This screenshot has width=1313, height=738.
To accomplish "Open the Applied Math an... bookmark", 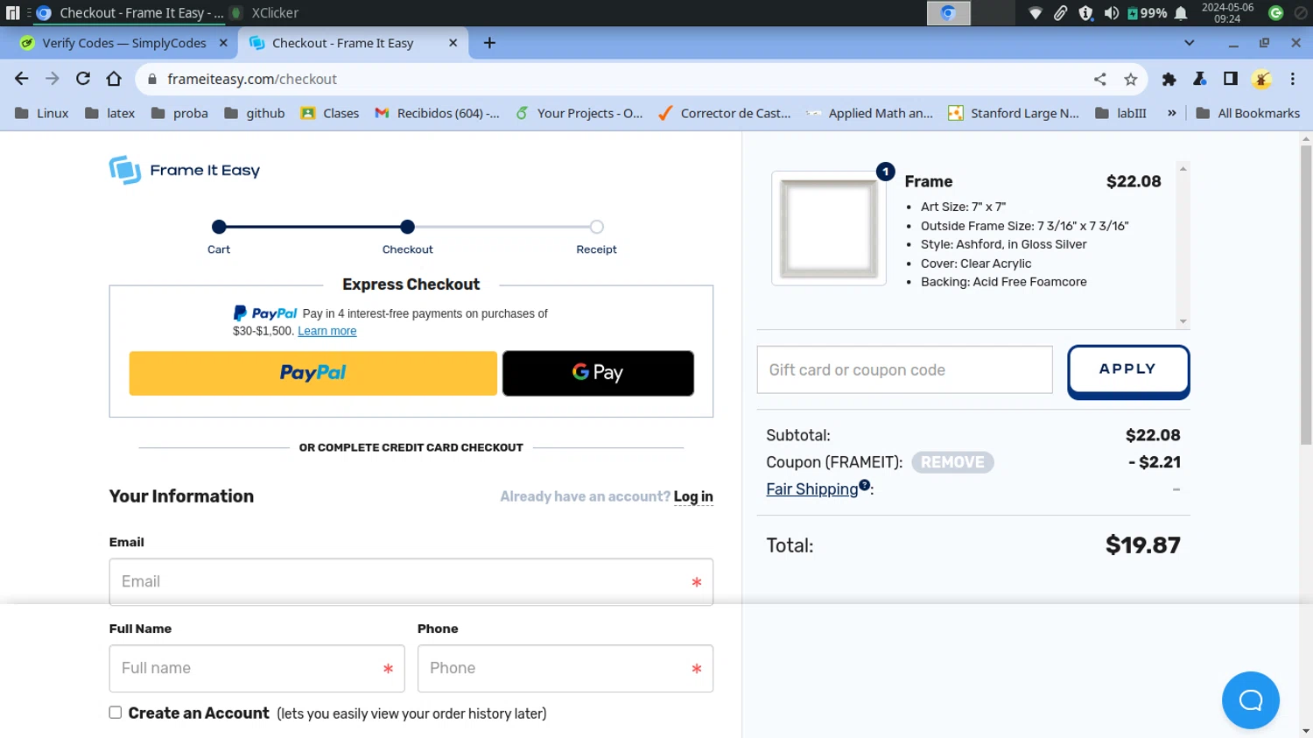I will (870, 113).
